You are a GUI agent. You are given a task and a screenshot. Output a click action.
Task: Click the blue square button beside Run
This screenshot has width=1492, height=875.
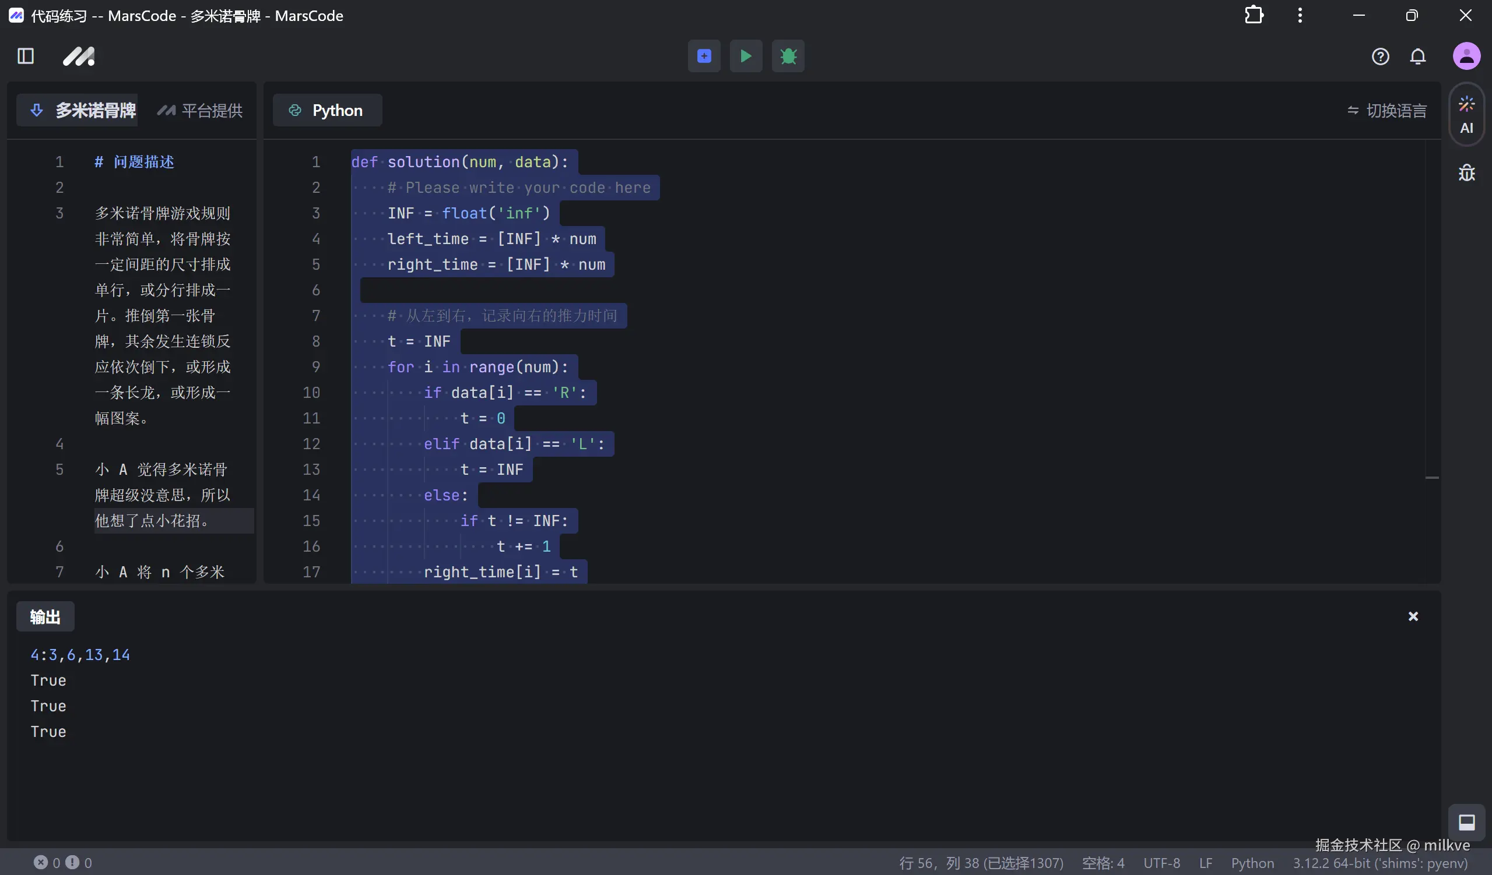coord(703,56)
